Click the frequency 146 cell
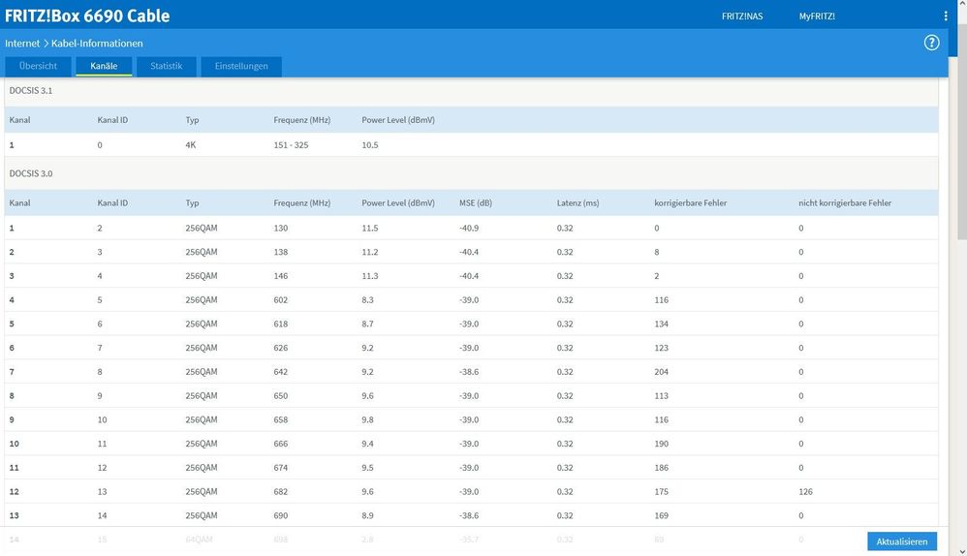This screenshot has height=556, width=967. coord(281,276)
